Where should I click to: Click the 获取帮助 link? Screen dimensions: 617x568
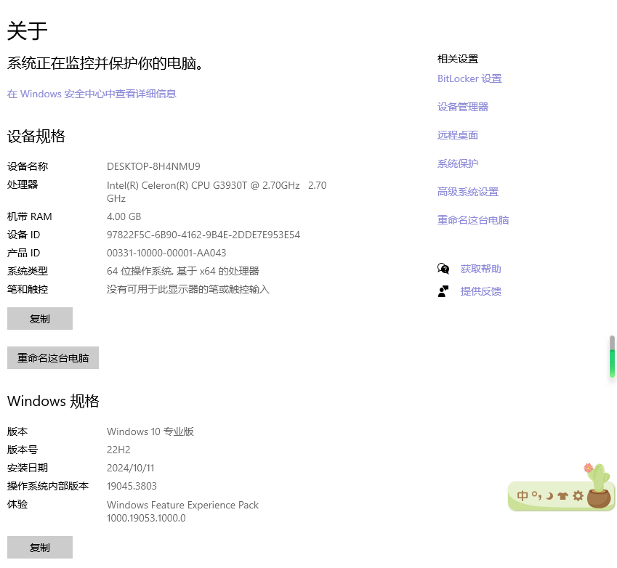480,269
